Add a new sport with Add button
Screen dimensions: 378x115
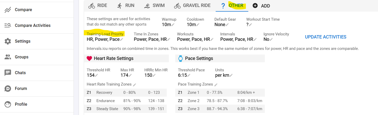point(261,6)
